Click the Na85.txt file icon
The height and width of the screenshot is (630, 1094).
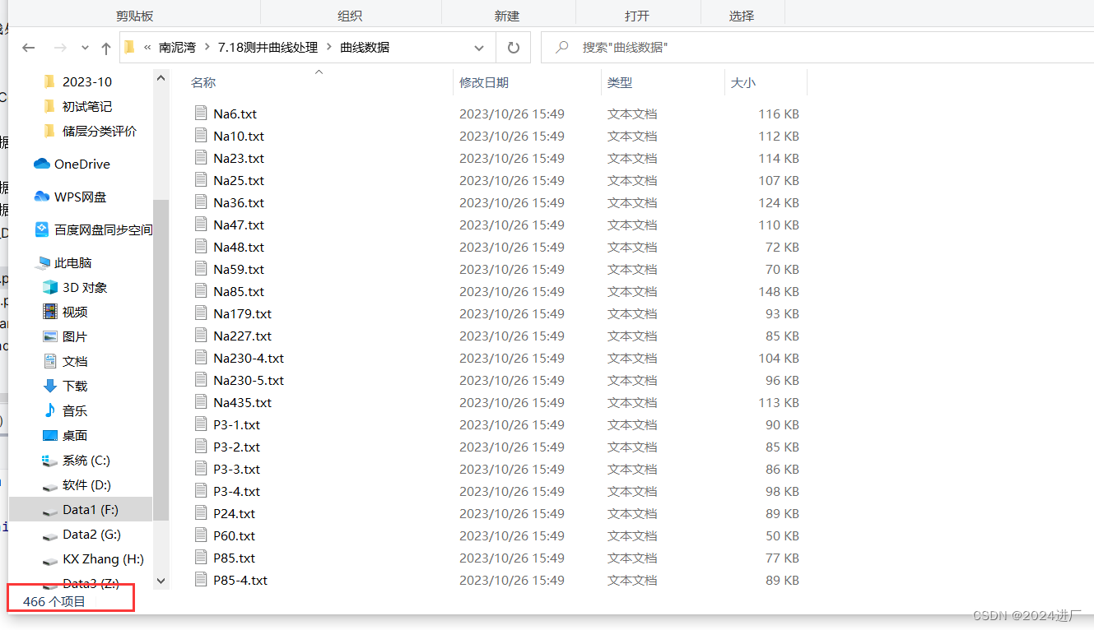pos(201,290)
